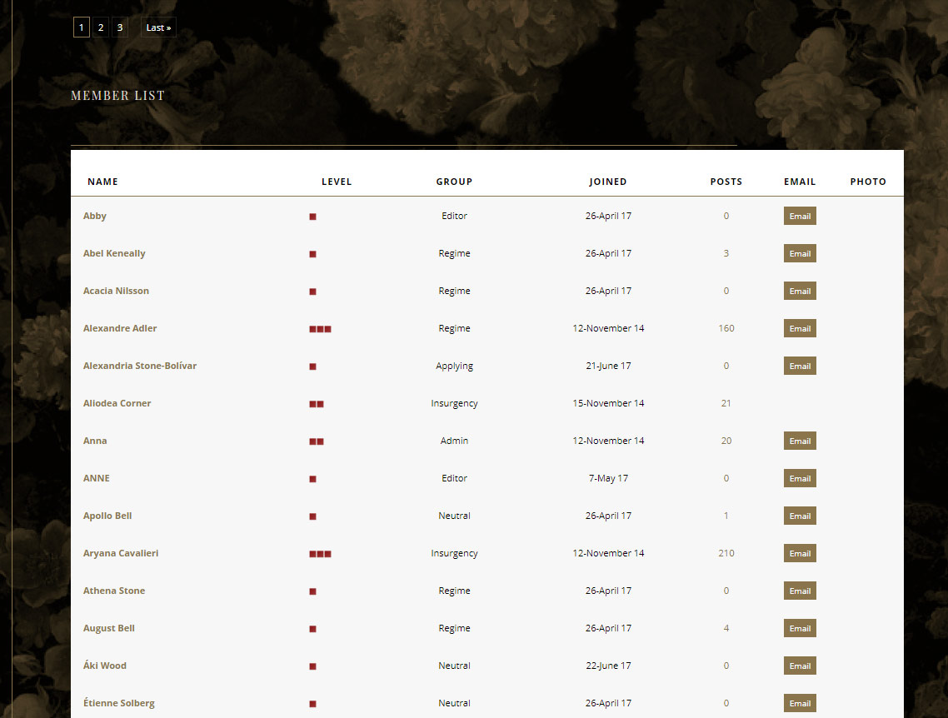The height and width of the screenshot is (718, 948).
Task: Click Alexandre Adler's post count 160
Action: coord(726,328)
